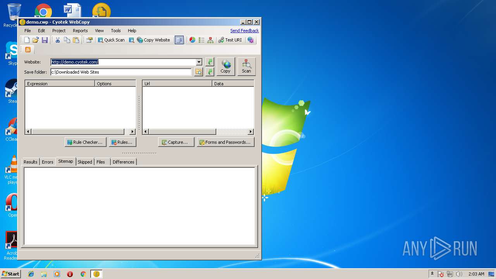The height and width of the screenshot is (279, 496).
Task: Open save folder with green arrow icon
Action: [x=210, y=72]
